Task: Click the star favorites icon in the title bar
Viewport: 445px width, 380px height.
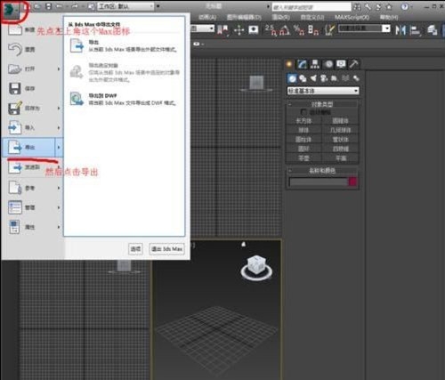Action: (x=389, y=6)
